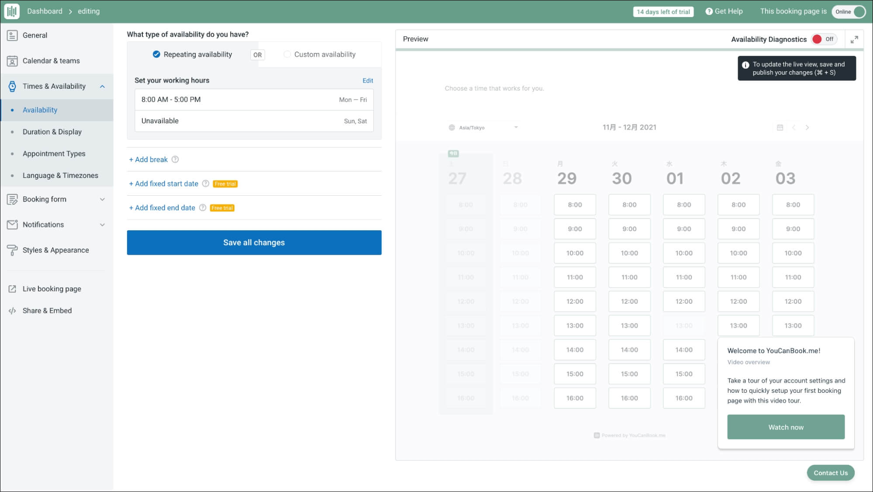Image resolution: width=873 pixels, height=492 pixels.
Task: Click help icon next to Add fixed end date
Action: click(x=203, y=208)
